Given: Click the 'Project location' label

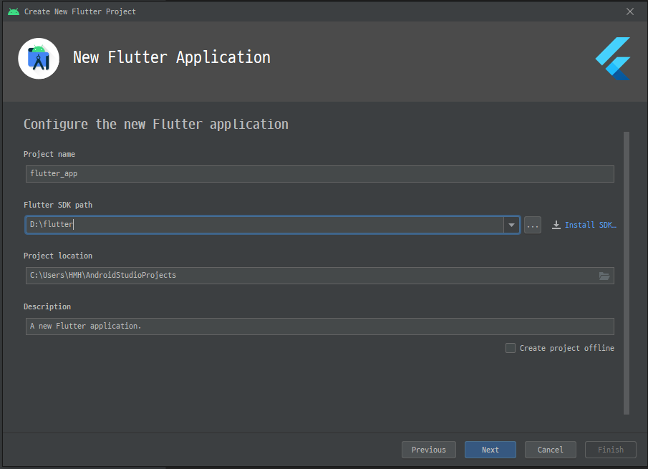Looking at the screenshot, I should coord(58,256).
